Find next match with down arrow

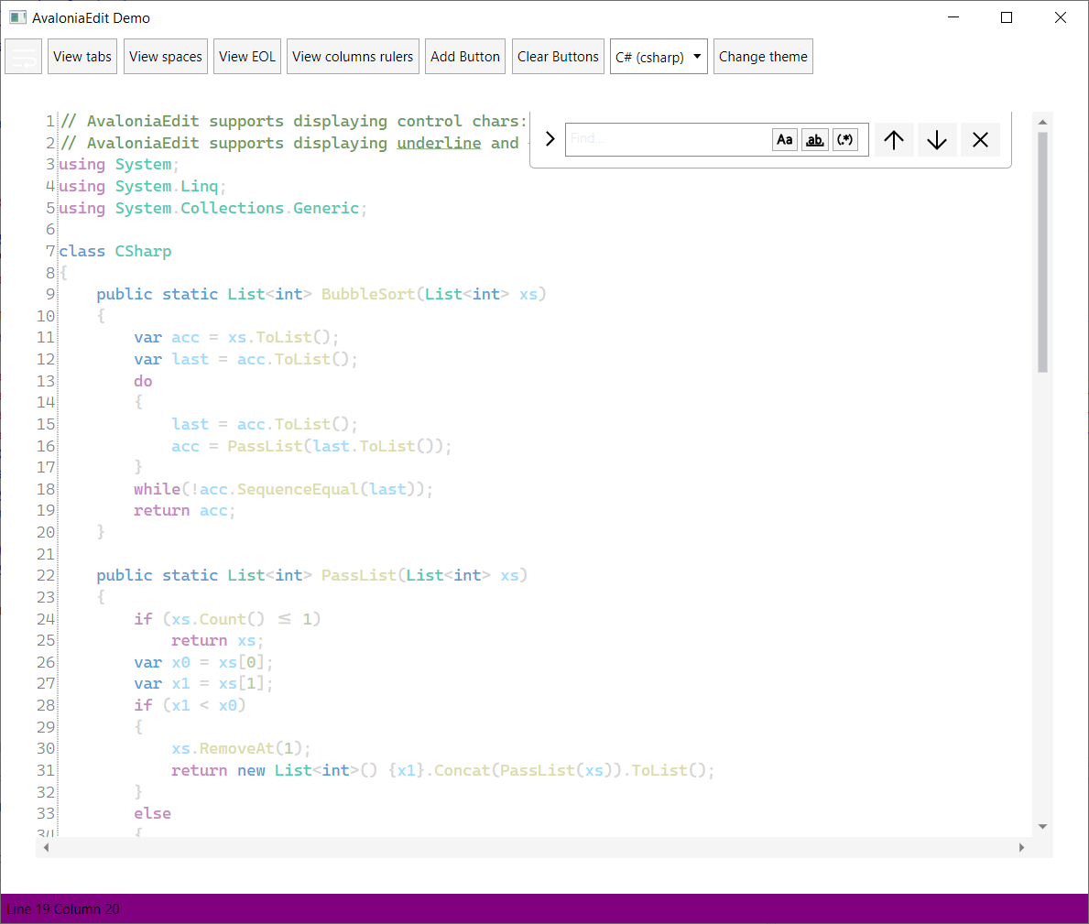937,139
